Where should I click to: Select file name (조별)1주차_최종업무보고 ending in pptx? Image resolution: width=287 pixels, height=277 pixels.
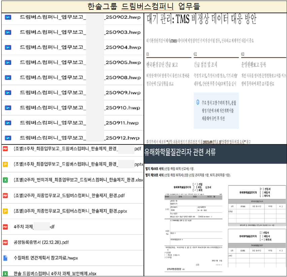(x=78, y=164)
